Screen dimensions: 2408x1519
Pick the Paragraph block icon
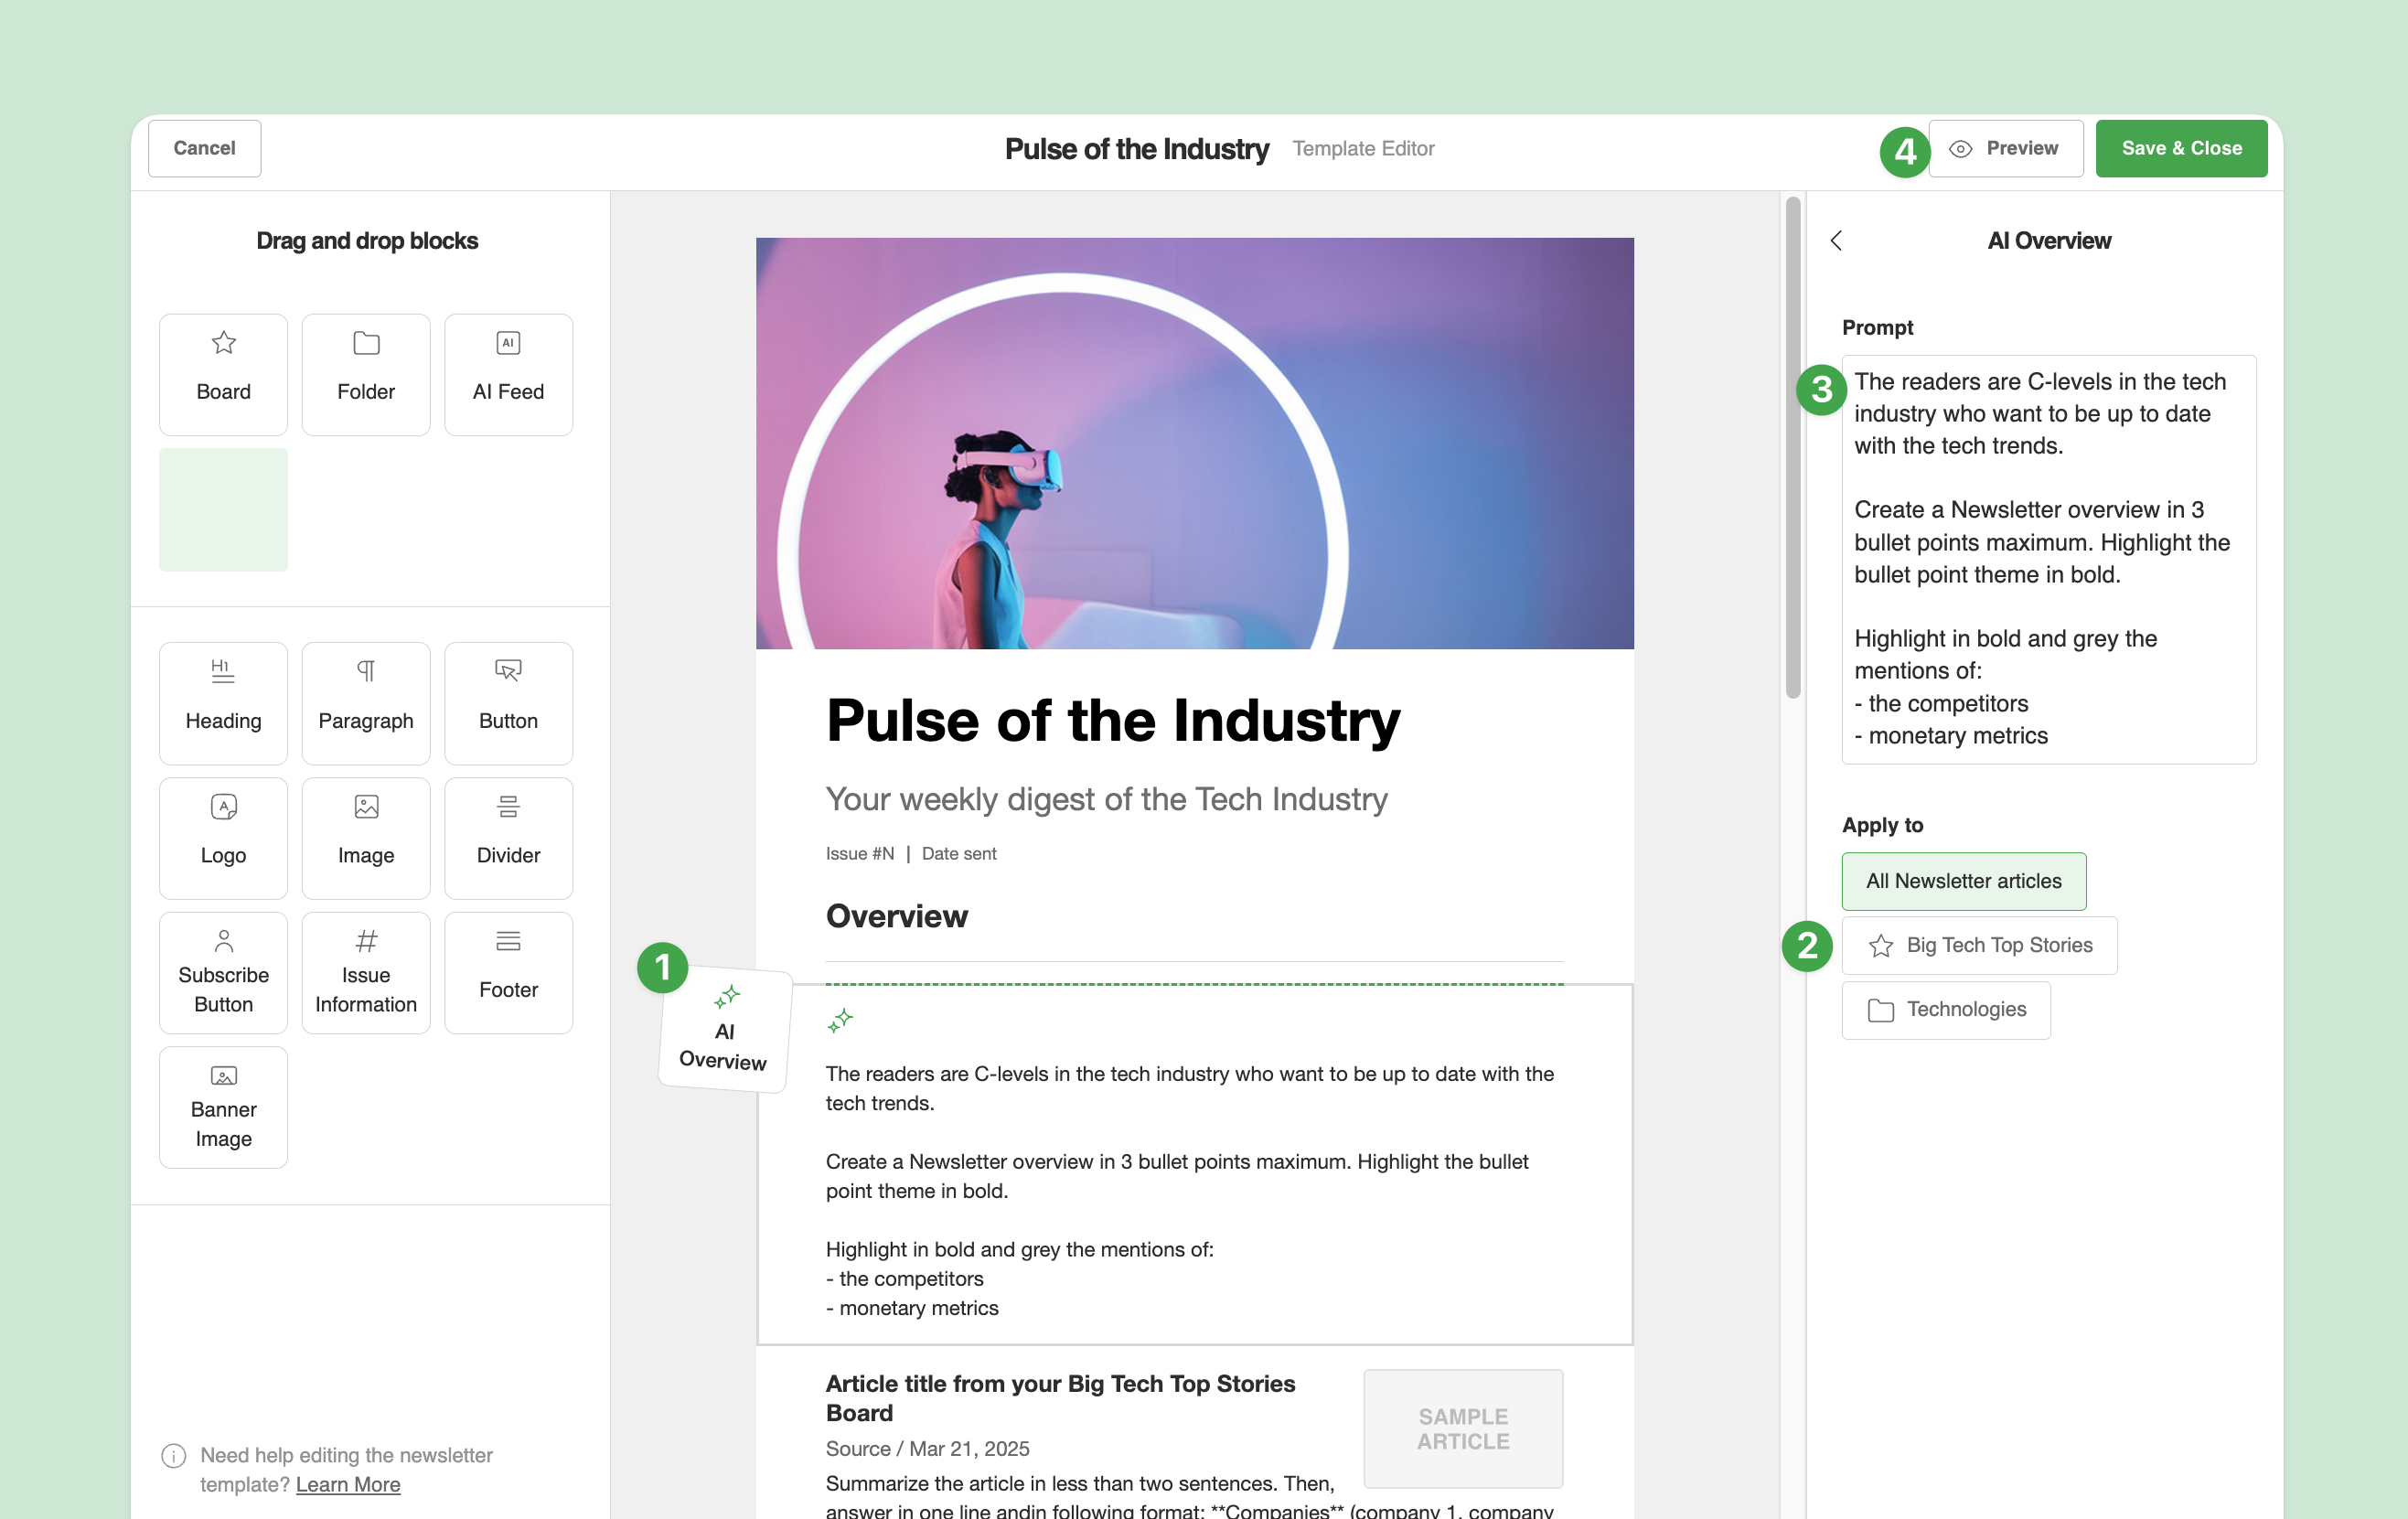[x=366, y=671]
